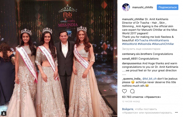Image resolution: width=183 pixels, height=117 pixels.
Task: Expand Загрузить еще комментарии
Action: pyautogui.click(x=141, y=49)
